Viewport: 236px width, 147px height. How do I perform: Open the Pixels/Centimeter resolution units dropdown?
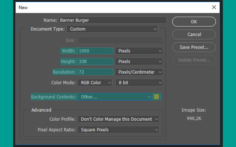(x=139, y=72)
